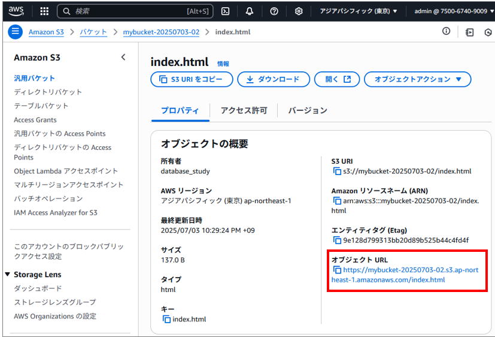Open IAM Access Analyzer for S3
The width and height of the screenshot is (495, 337).
pos(56,212)
